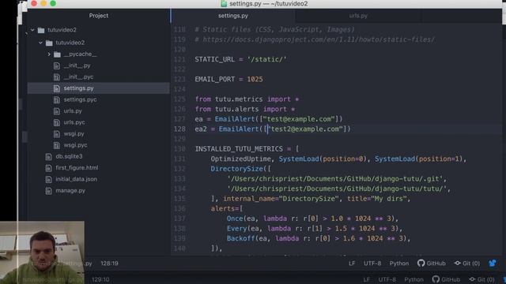The image size is (506, 284).
Task: Click the __pycache__ folder icon
Action: [57, 54]
